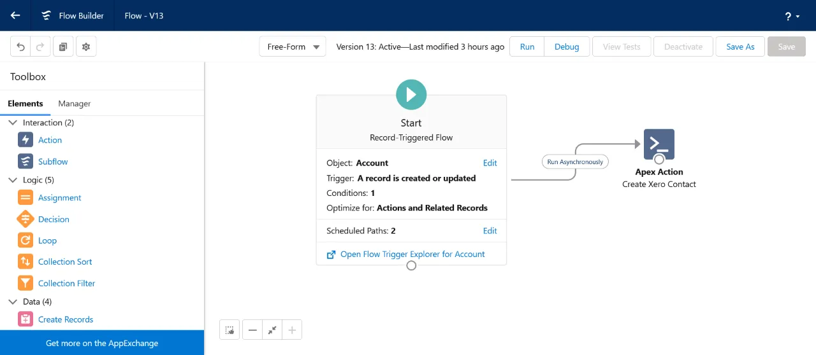Click the Flow - V13 title

(x=144, y=15)
